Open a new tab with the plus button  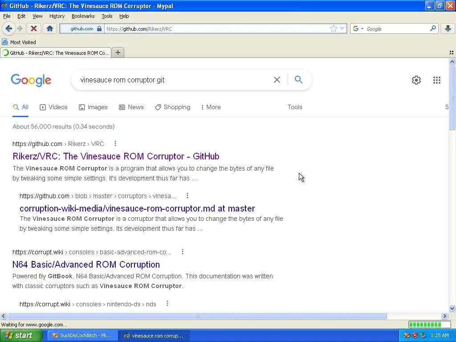point(118,53)
